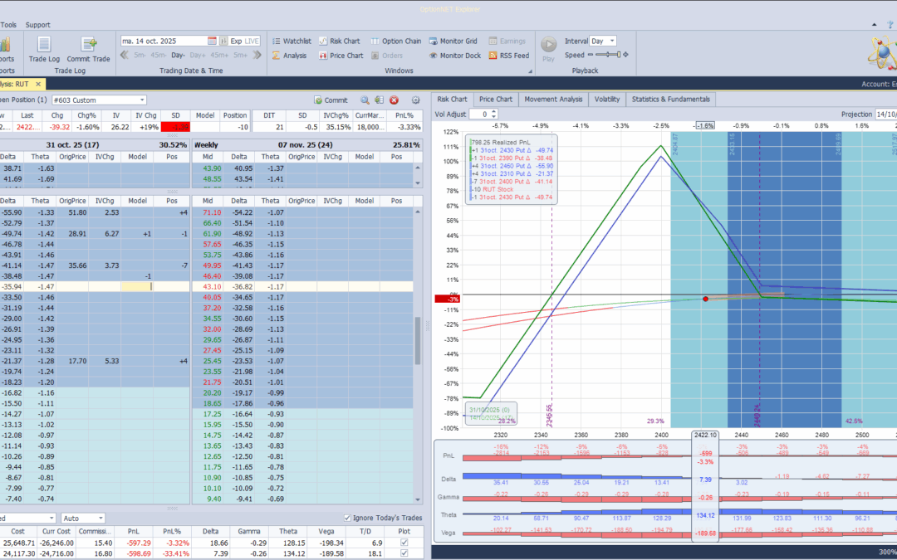Open the RSS Feed window
The image size is (897, 560).
click(x=508, y=56)
